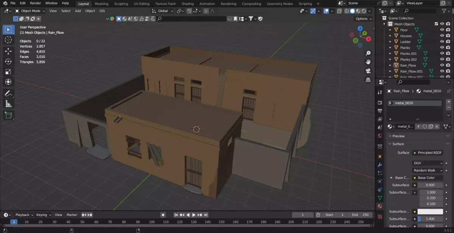Toggle viewport overlays button
454x233 pixels.
[326, 11]
